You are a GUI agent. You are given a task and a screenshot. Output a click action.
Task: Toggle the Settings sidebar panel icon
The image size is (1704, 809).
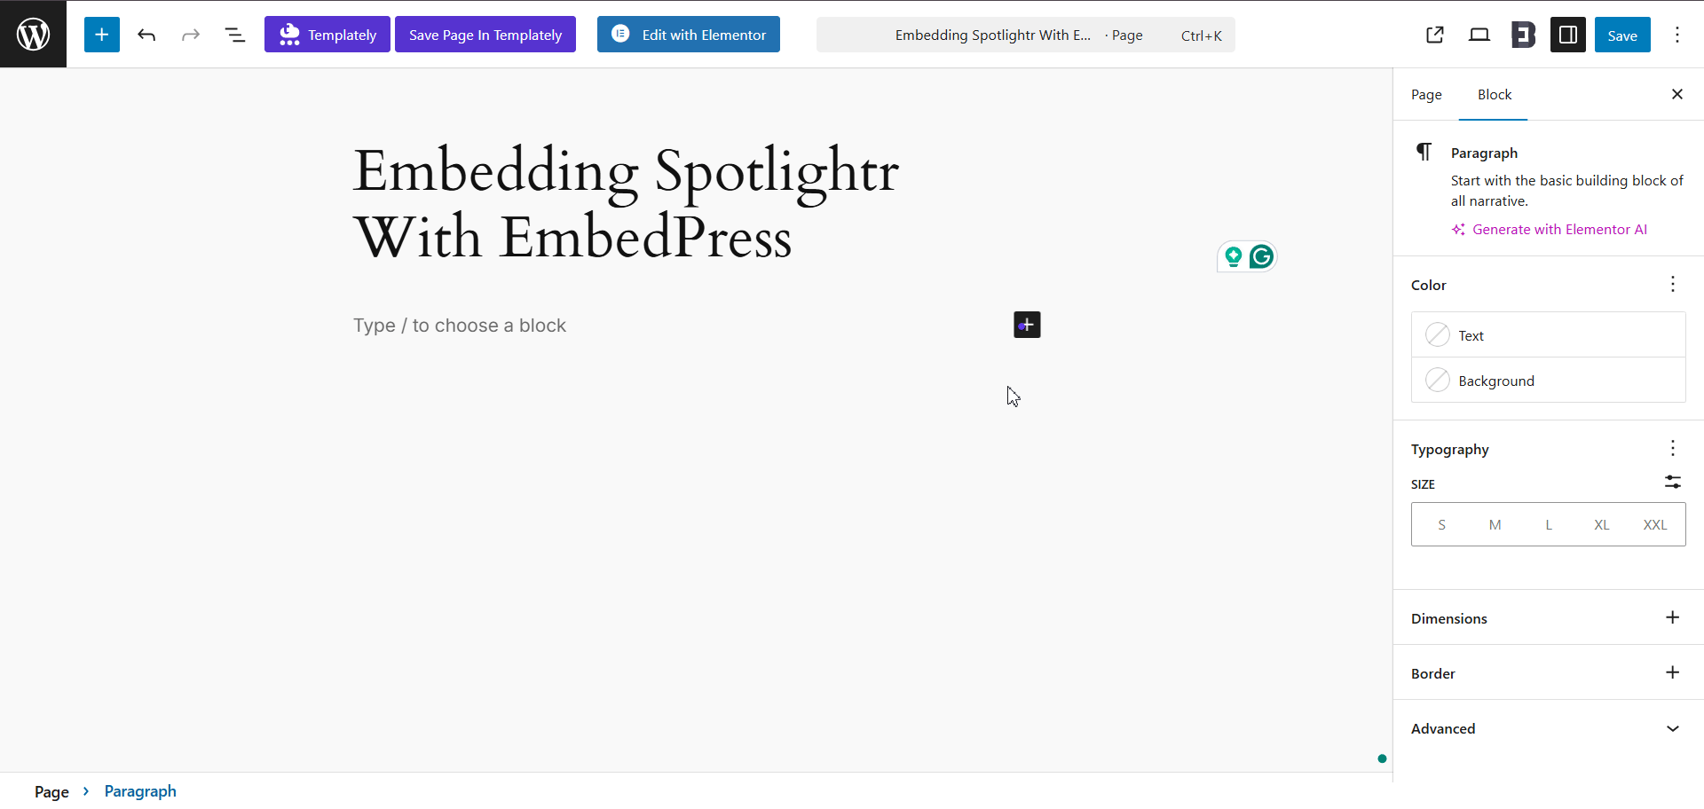click(1567, 35)
